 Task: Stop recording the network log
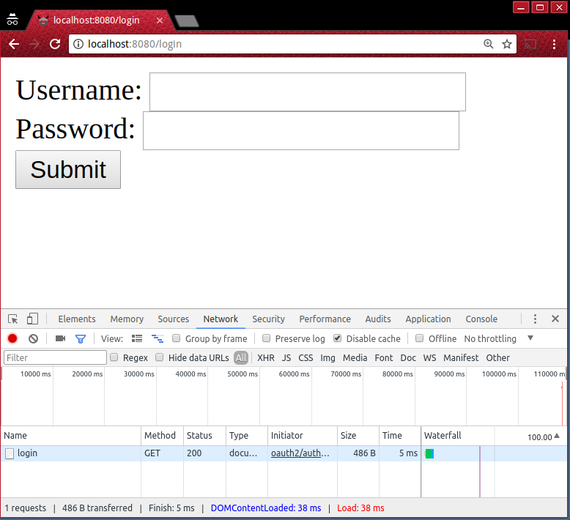coord(12,339)
